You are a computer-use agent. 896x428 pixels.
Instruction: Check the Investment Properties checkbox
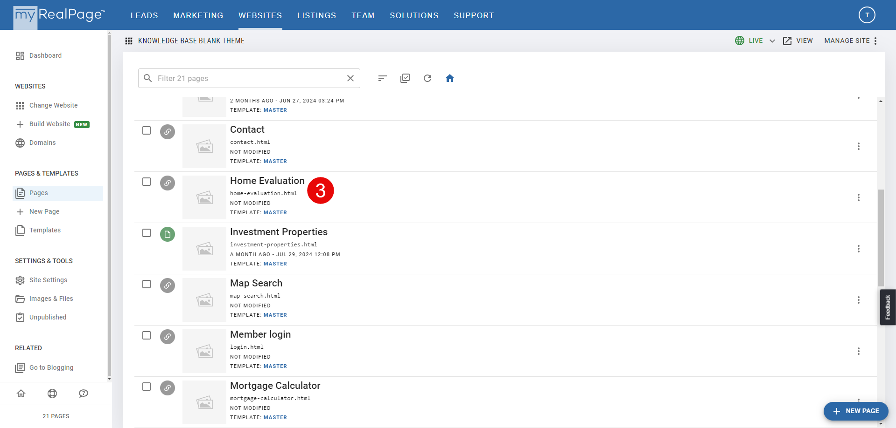147,233
